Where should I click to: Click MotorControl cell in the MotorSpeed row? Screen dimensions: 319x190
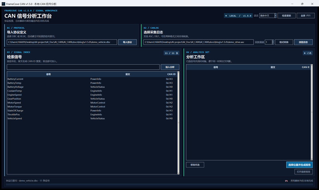tap(98, 103)
